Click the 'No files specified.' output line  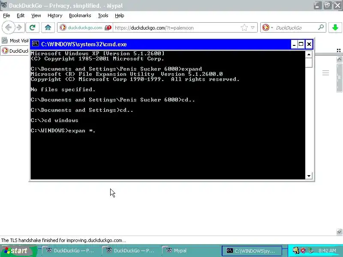(63, 90)
